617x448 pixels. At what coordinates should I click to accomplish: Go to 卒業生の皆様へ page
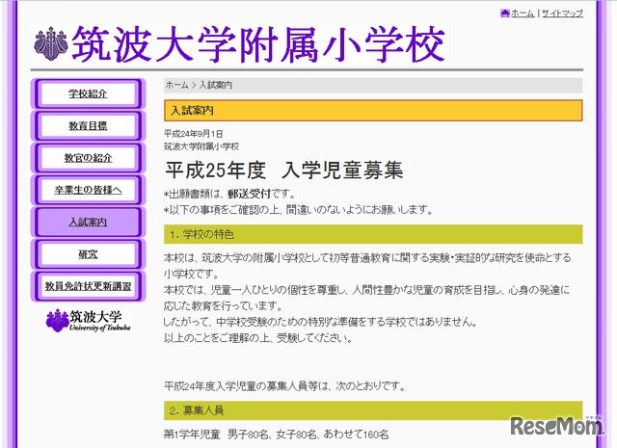coord(89,190)
